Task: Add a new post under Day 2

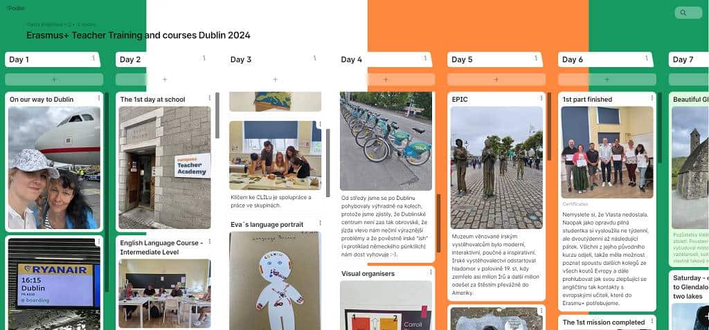Action: pos(165,80)
